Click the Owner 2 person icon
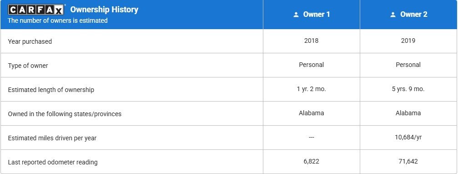 [x=393, y=15]
